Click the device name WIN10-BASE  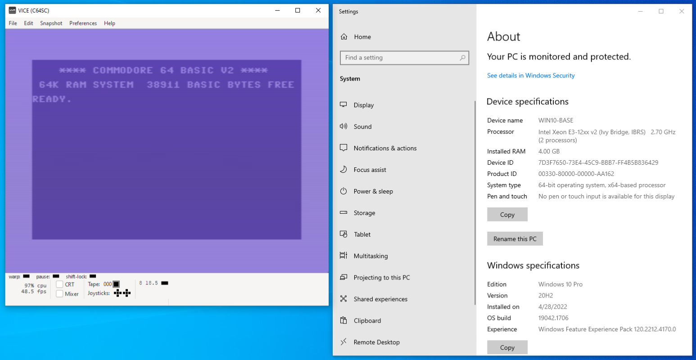556,120
